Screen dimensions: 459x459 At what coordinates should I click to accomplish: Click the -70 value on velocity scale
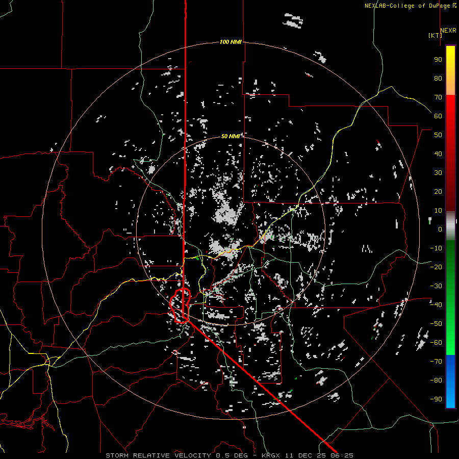coord(436,362)
